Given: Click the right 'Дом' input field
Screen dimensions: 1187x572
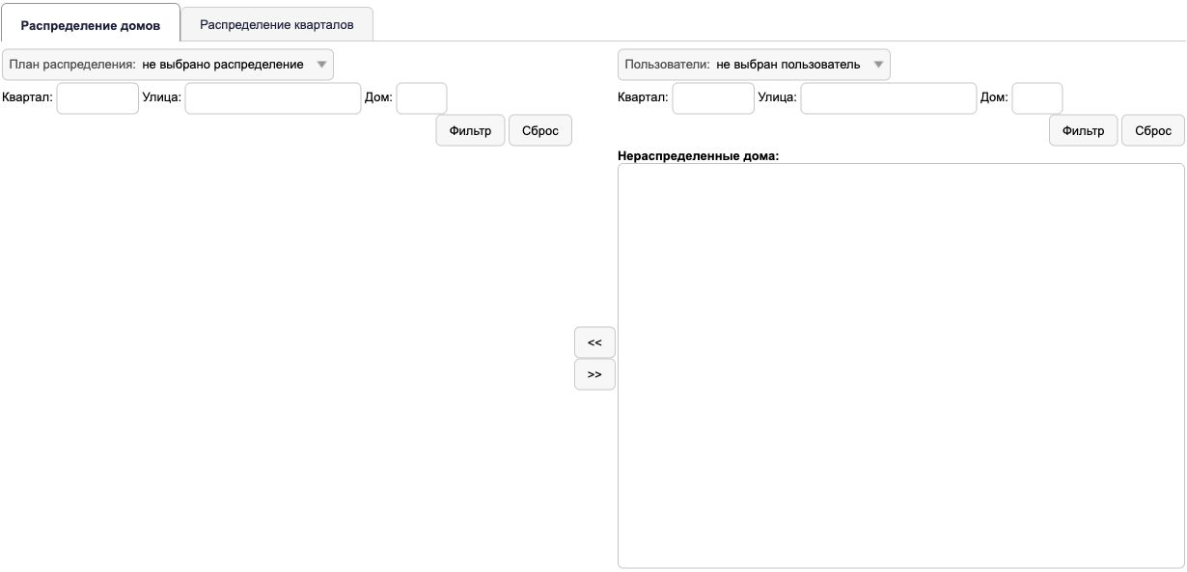Looking at the screenshot, I should click(x=1037, y=97).
